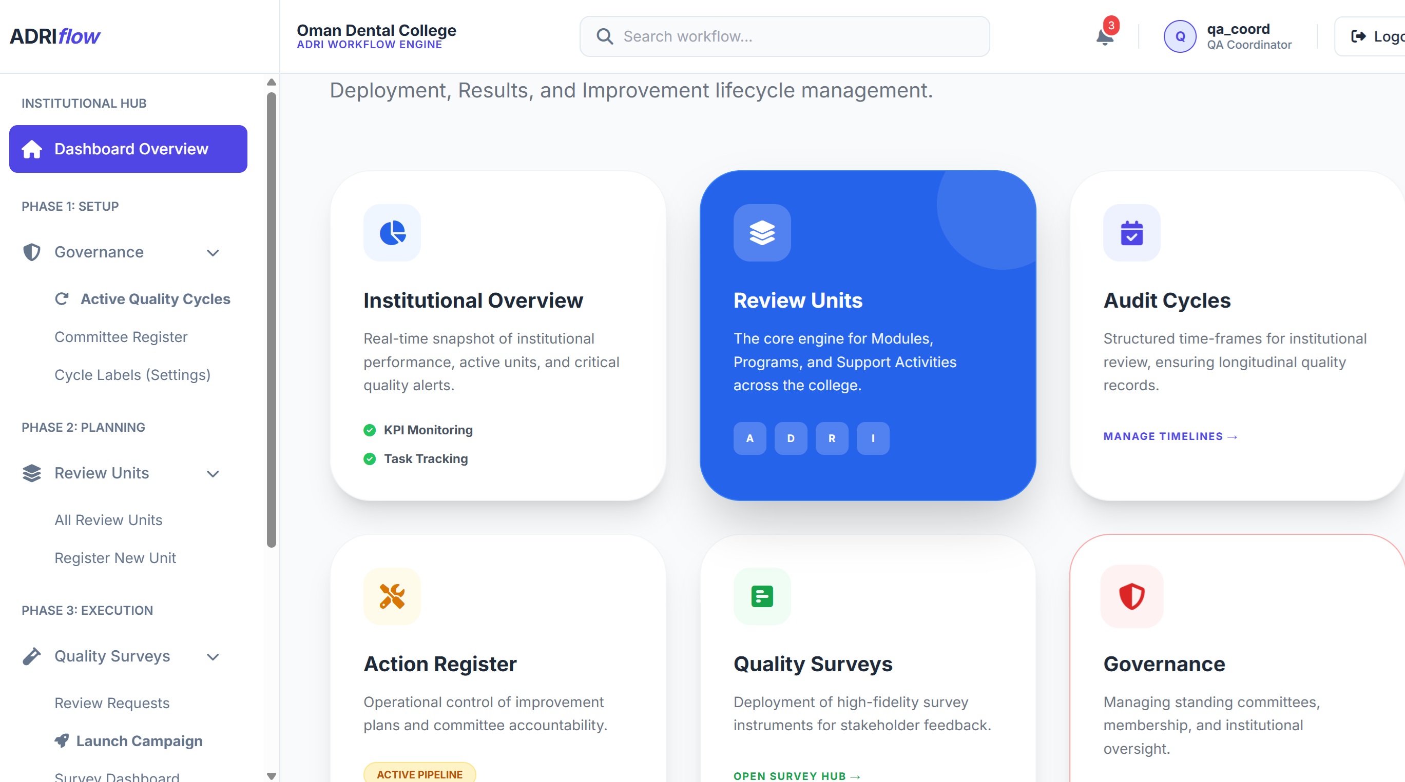Click the ADRI WORKFLOW ENGINE subtitle
This screenshot has height=782, width=1405.
[369, 45]
